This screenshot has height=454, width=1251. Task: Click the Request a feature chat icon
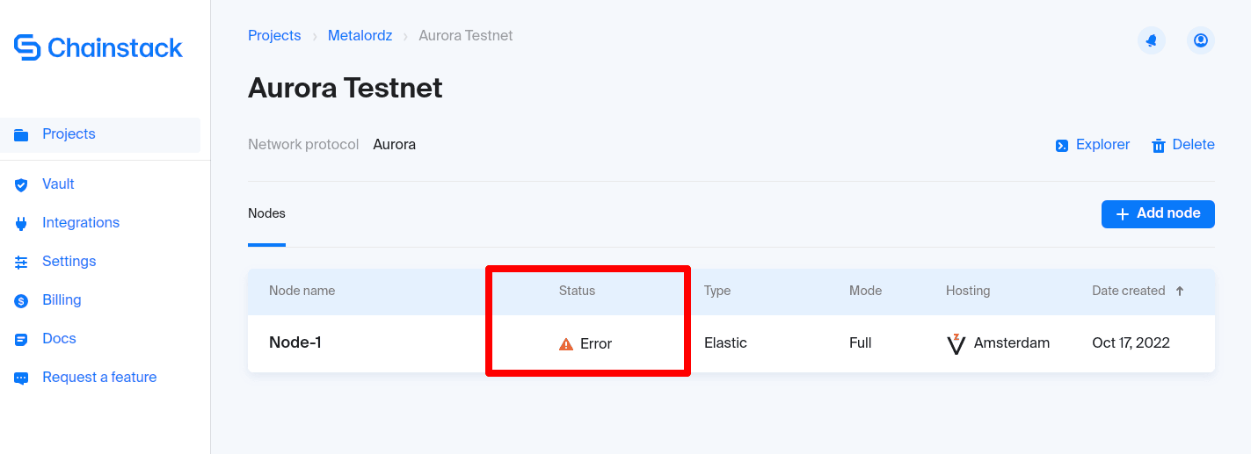click(21, 378)
